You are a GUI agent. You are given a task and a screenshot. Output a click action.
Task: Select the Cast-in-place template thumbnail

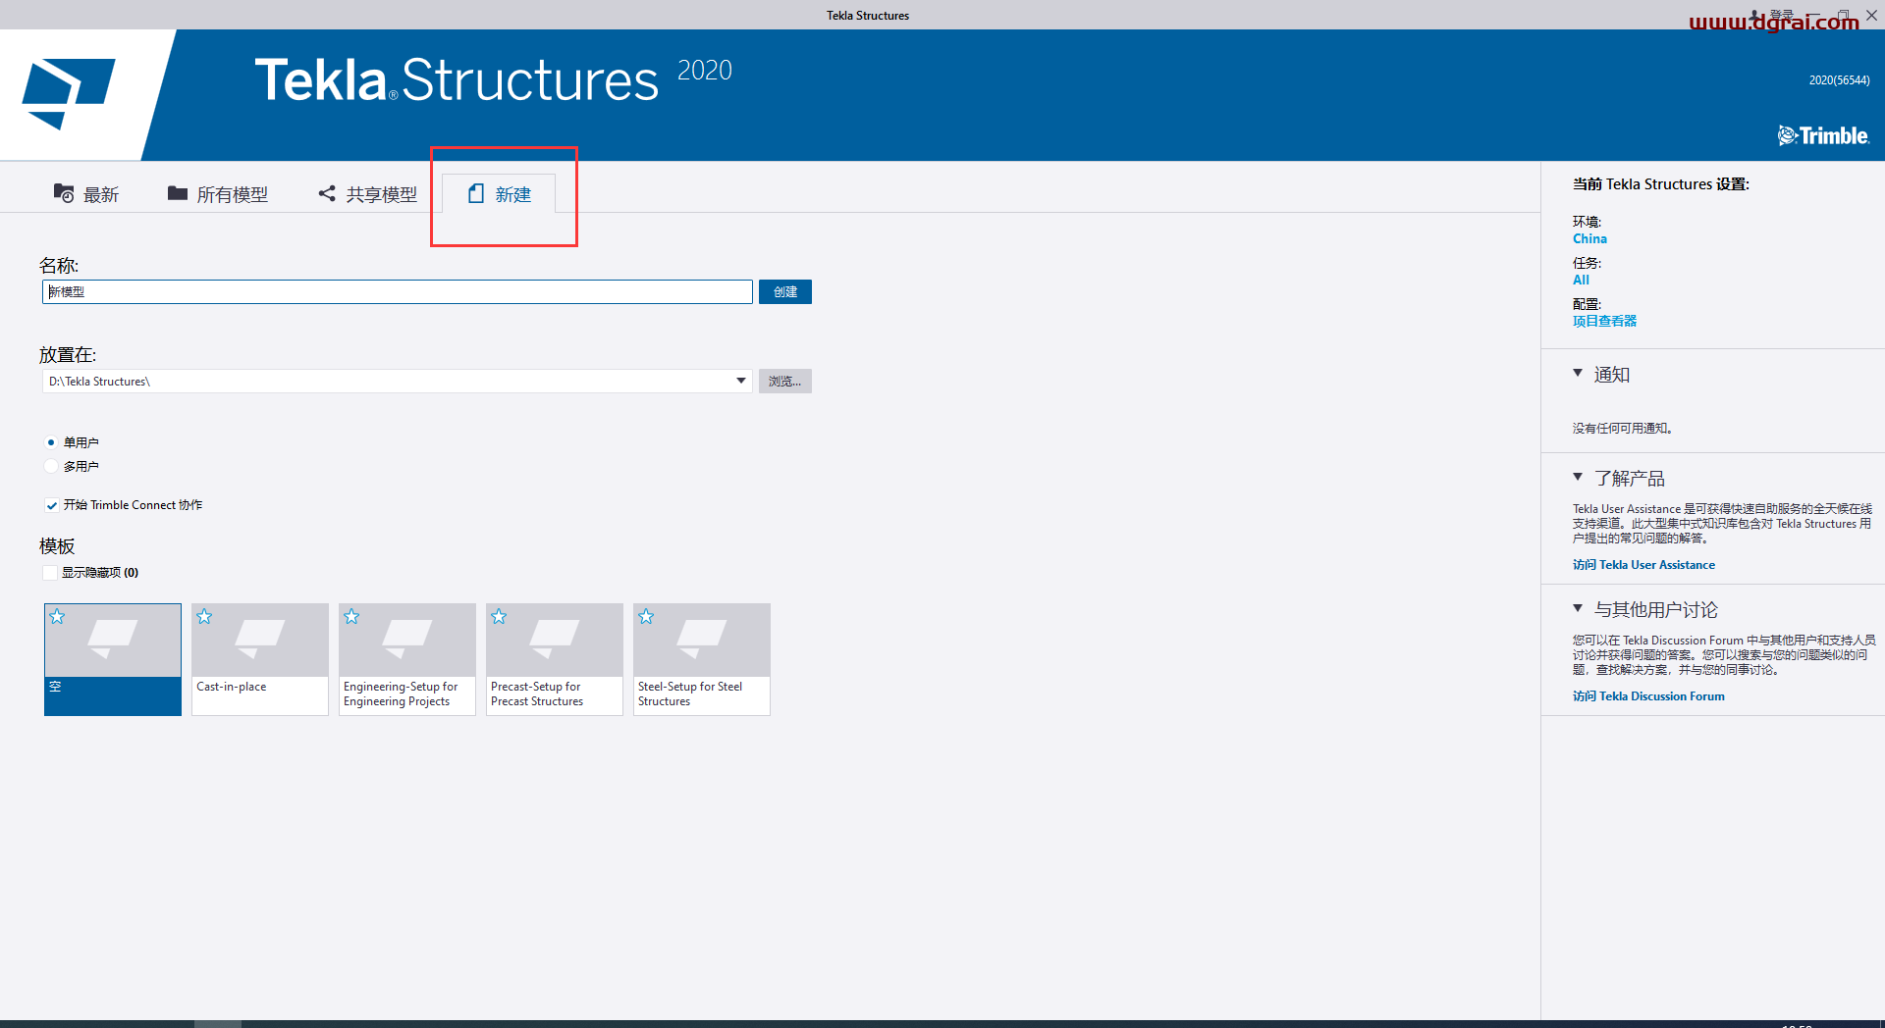260,659
